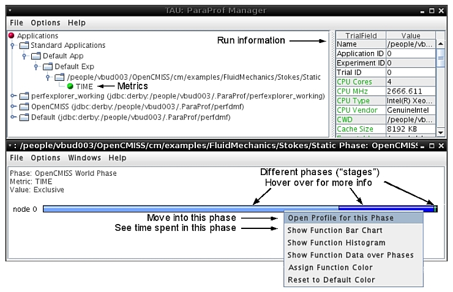The image size is (453, 292).
Task: Click the CPU MHz value 2666.611
Action: 411,91
